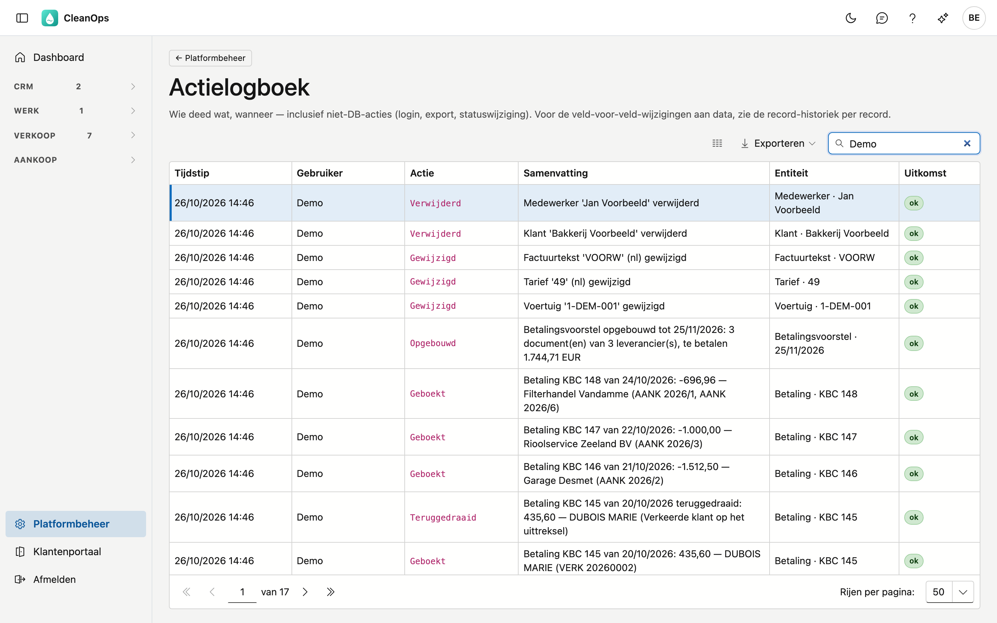Click the Afmelden logout icon
Viewport: 997px width, 623px height.
pos(20,579)
